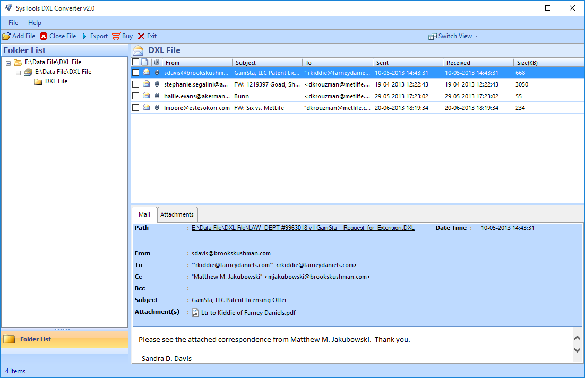Viewport: 585px width, 378px height.
Task: Click the PDF icon beside the attachment name
Action: (x=195, y=313)
